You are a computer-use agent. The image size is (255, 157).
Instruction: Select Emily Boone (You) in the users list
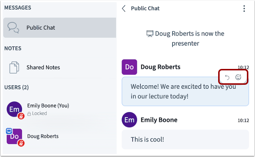[60, 109]
